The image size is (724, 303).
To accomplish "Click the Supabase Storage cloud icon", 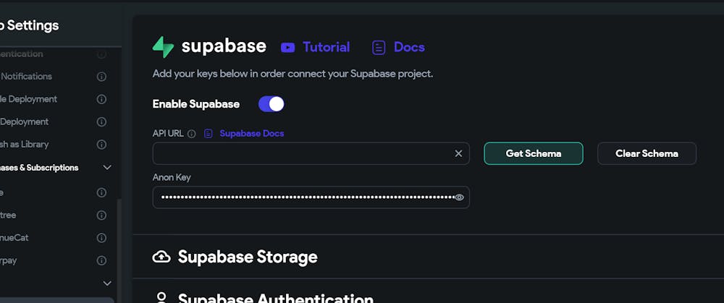I will 161,257.
